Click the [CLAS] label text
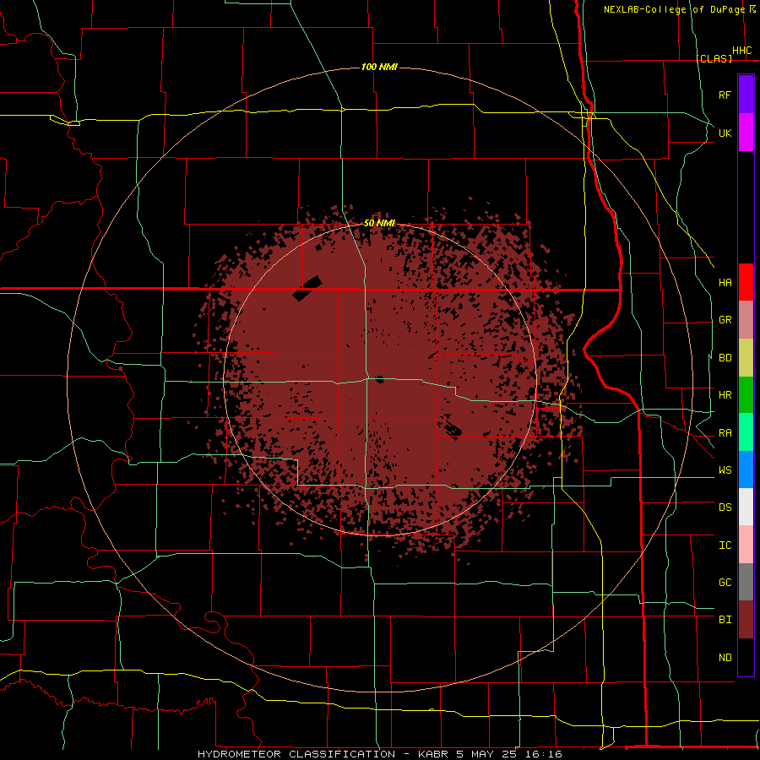Viewport: 760px width, 760px height. click(714, 58)
